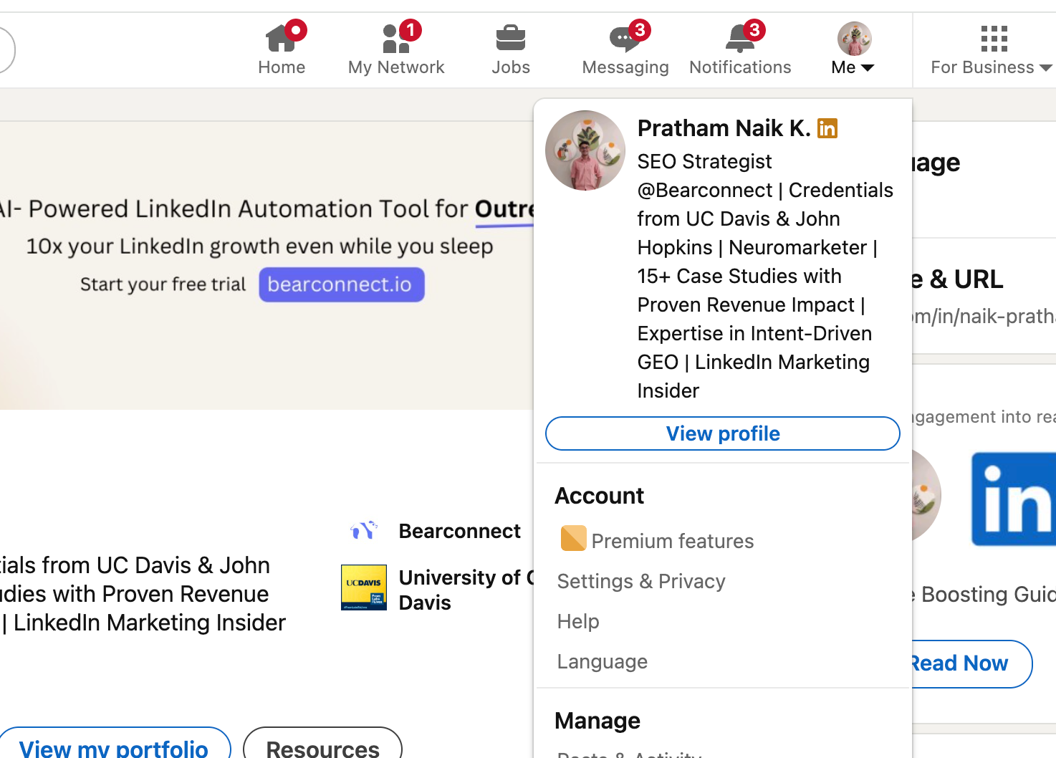
Task: Expand the For Business dropdown arrow
Action: coord(1045,68)
